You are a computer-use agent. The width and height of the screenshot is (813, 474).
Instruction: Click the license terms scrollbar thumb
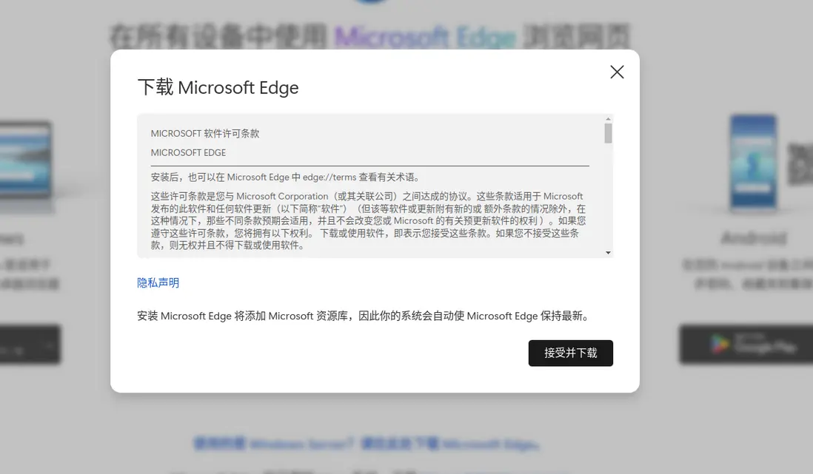coord(608,133)
